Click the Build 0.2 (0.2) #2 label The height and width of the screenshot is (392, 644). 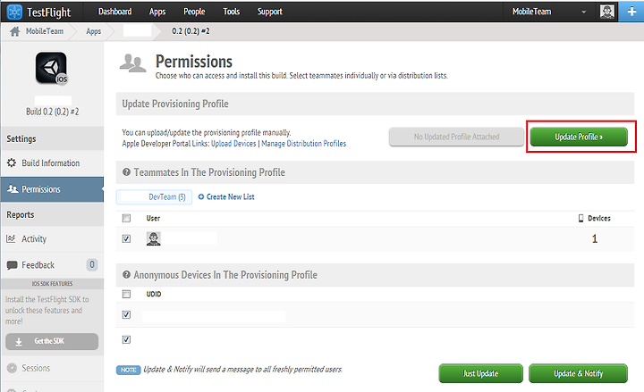tap(52, 112)
